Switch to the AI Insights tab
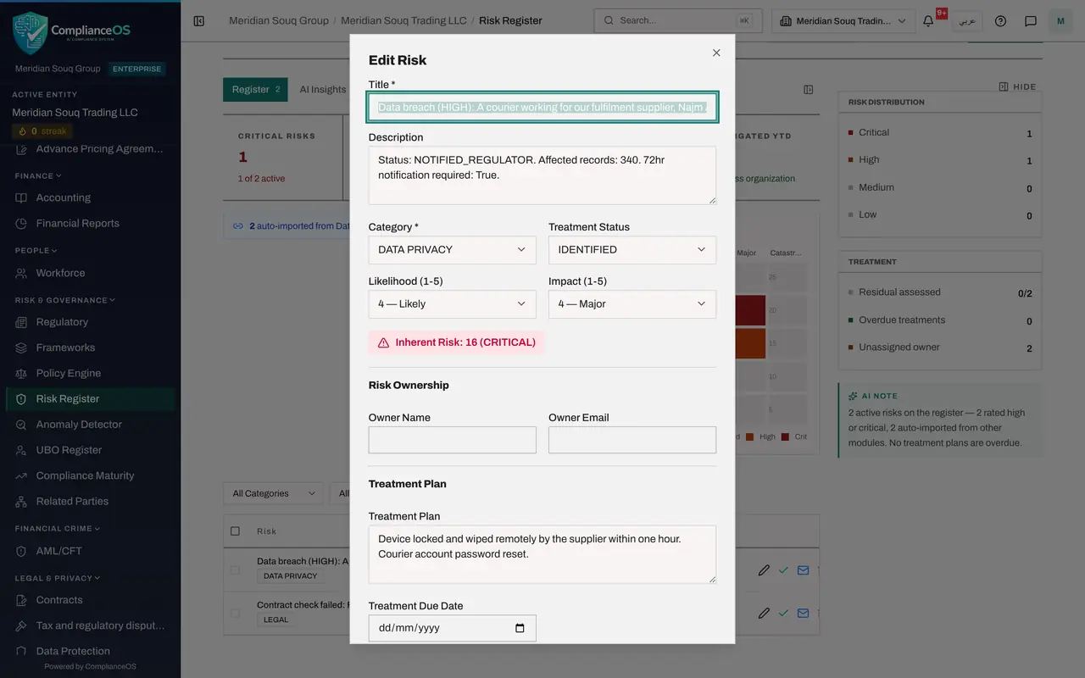The width and height of the screenshot is (1085, 678). click(323, 90)
